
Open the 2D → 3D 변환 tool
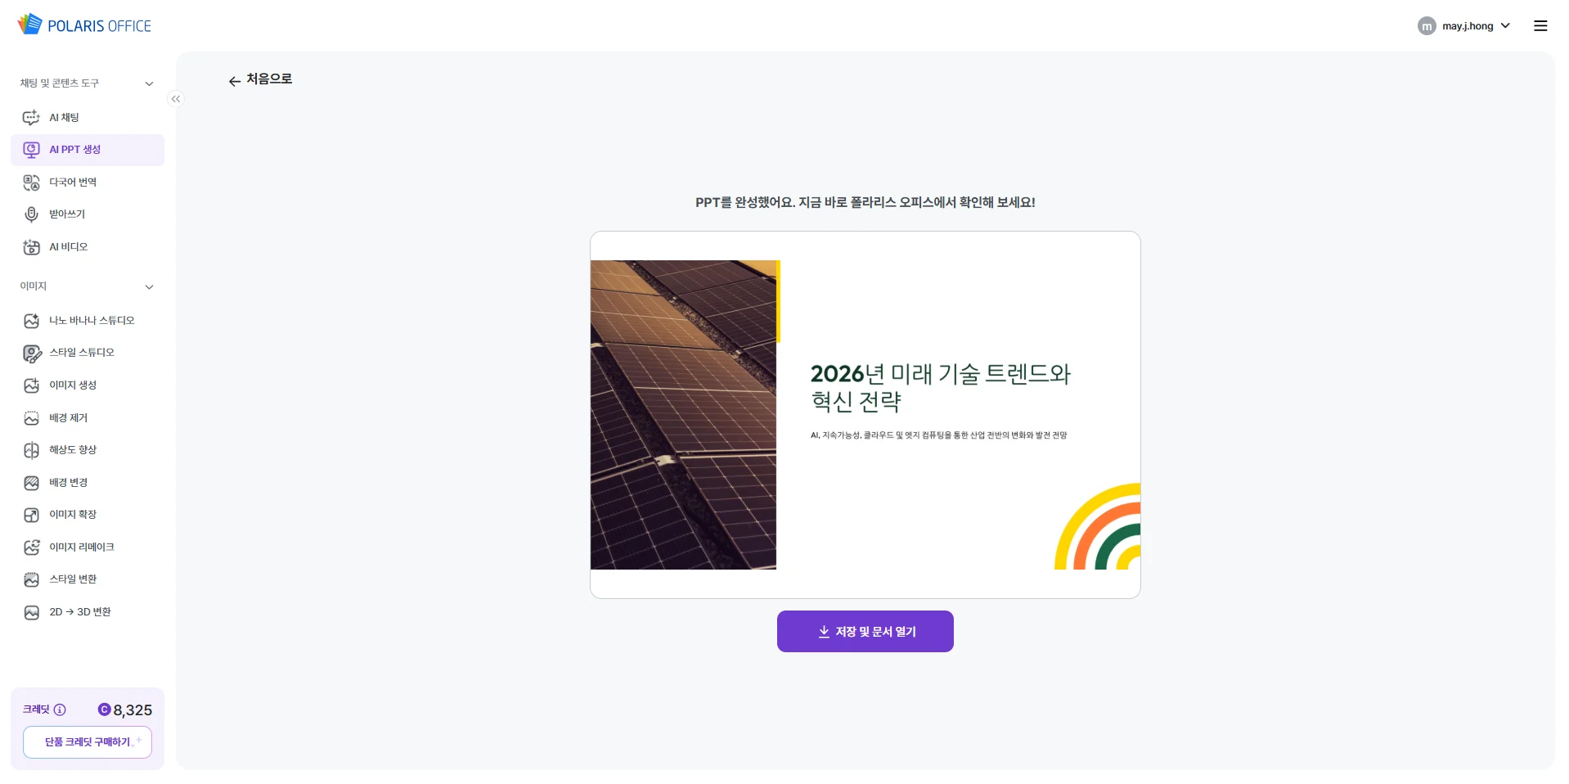click(x=79, y=611)
